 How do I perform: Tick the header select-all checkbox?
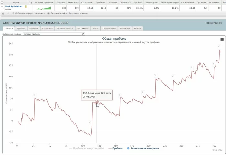[2, 2]
